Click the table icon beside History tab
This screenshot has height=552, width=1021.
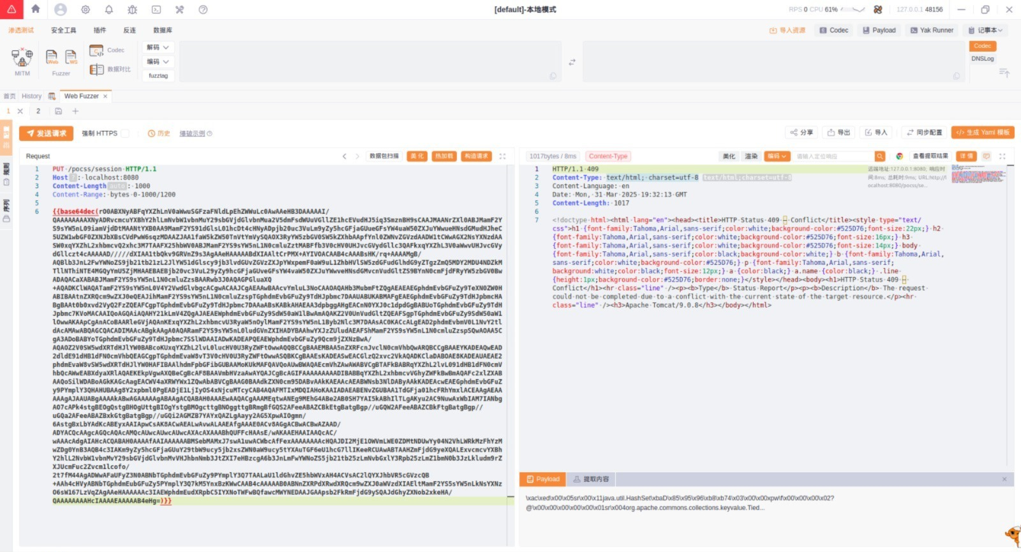coord(52,96)
